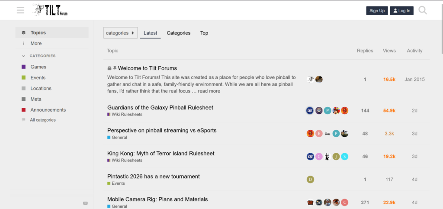Click Jan 2015 activity date on Welcome topic
This screenshot has height=209, width=443.
[x=414, y=79]
